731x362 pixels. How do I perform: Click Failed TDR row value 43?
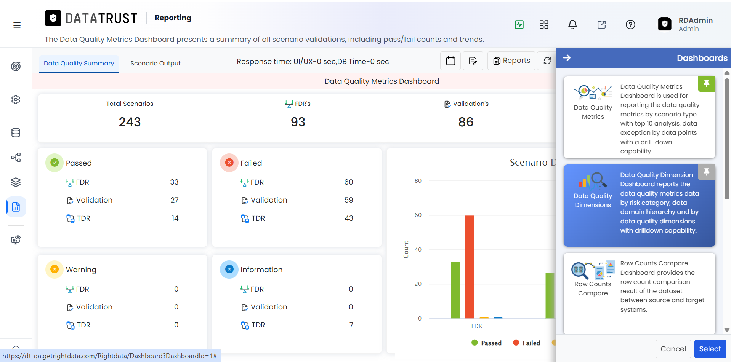coord(348,218)
